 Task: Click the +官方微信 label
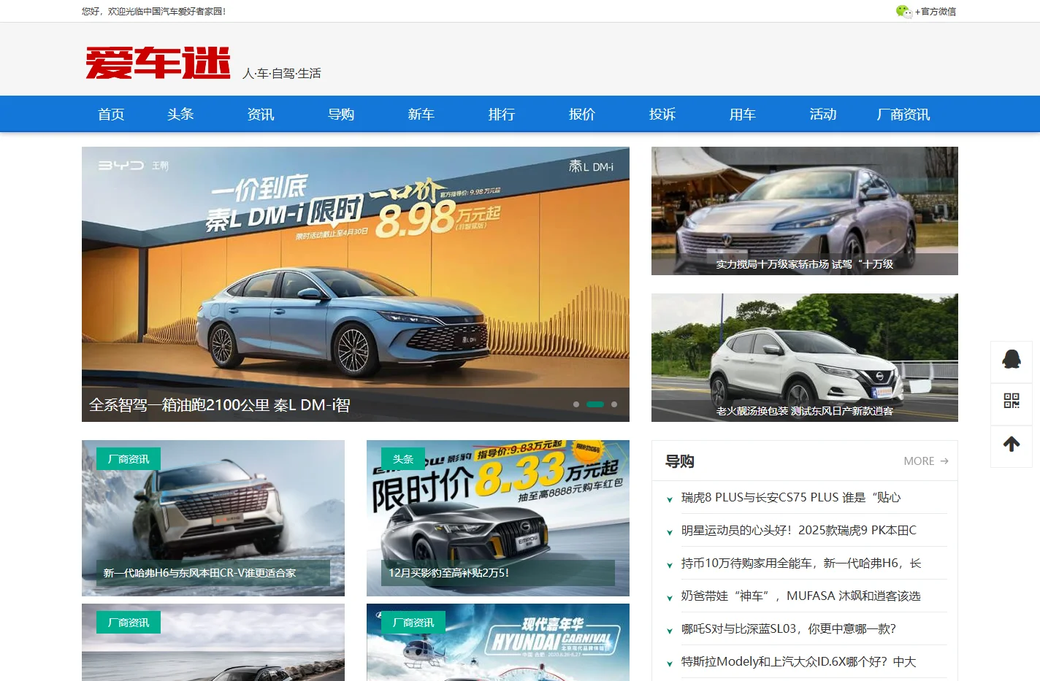coord(936,11)
